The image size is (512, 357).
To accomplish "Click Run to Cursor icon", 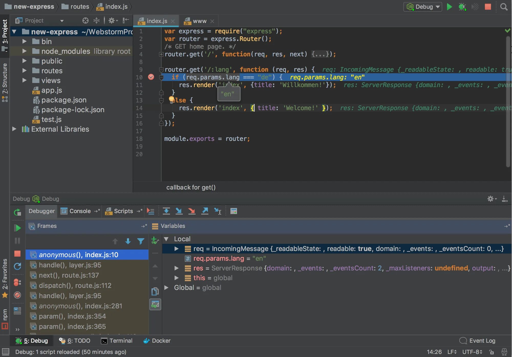I will 218,211.
